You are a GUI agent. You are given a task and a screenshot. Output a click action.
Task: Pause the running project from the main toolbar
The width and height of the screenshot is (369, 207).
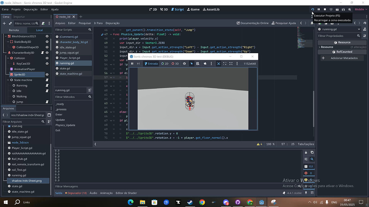(x=319, y=9)
